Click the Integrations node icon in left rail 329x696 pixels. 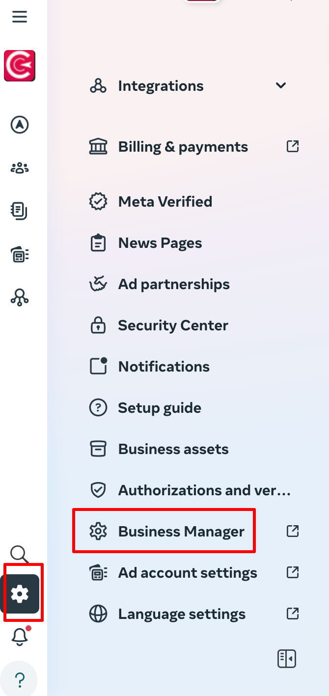click(19, 297)
